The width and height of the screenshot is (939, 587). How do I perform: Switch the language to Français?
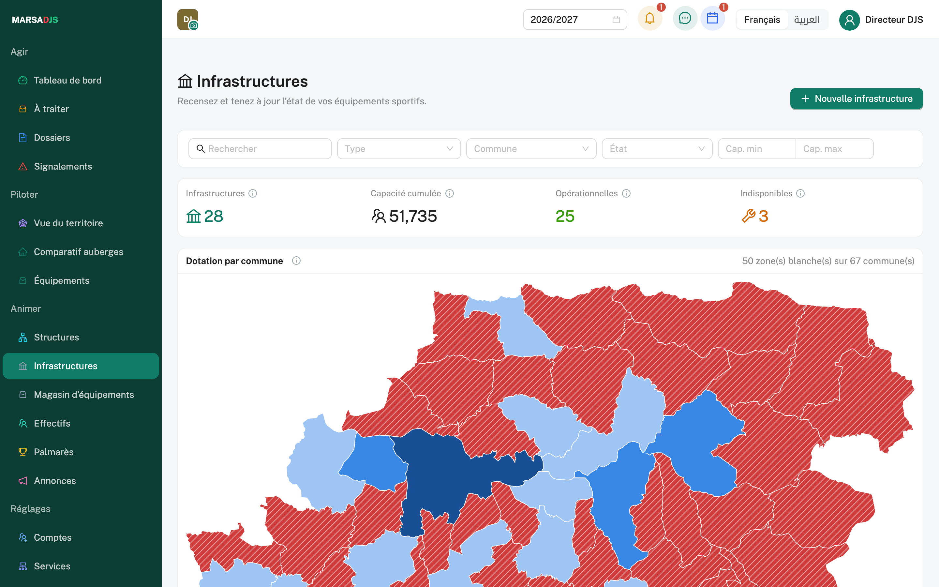[762, 20]
